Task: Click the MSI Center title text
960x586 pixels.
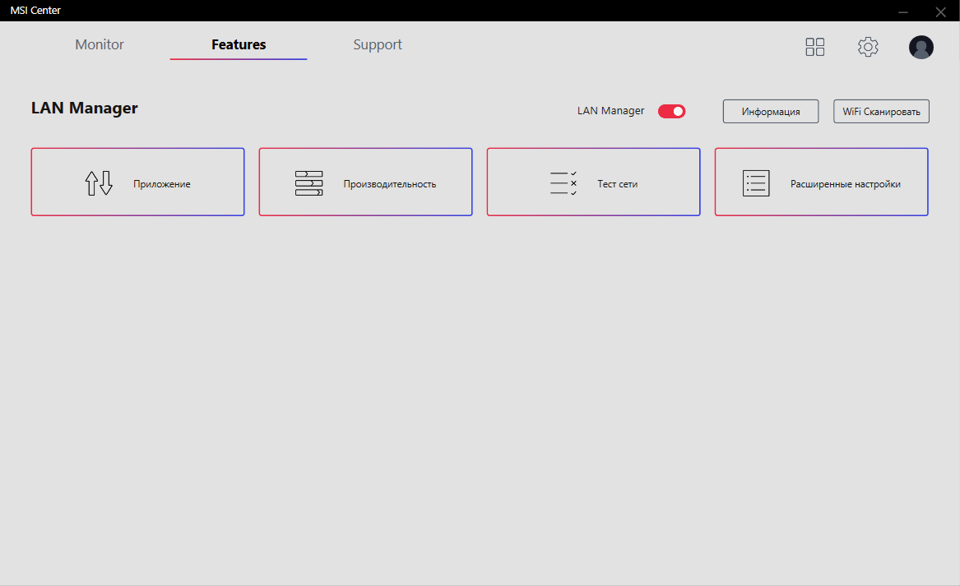Action: (35, 11)
